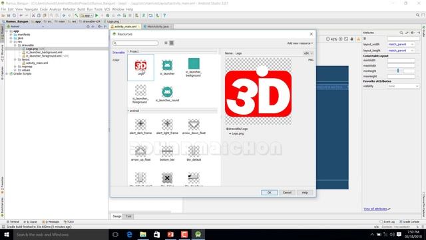Collapse the Project resources section
Screen dimensions: 426x240
point(128,51)
